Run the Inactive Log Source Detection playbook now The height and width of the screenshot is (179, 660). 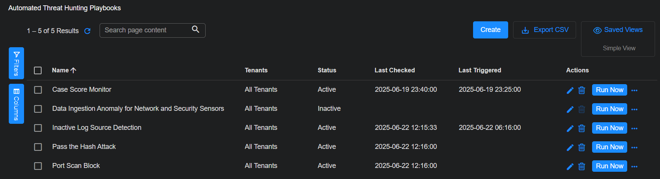[x=609, y=128]
